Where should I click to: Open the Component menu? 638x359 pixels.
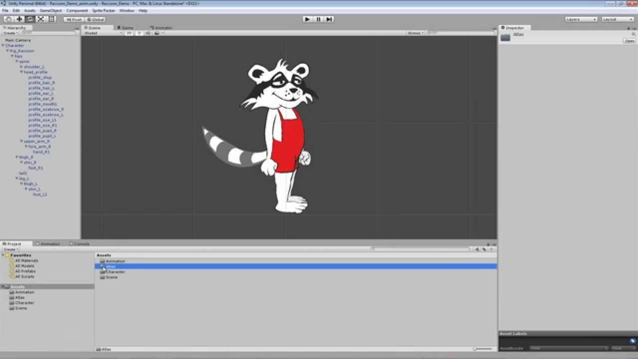pyautogui.click(x=77, y=10)
